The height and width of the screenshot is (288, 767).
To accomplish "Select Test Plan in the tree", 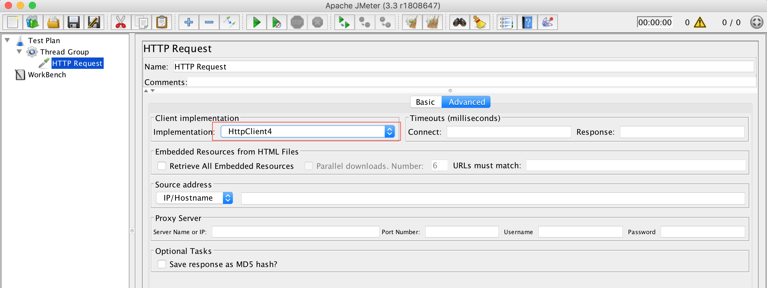I will tap(44, 40).
